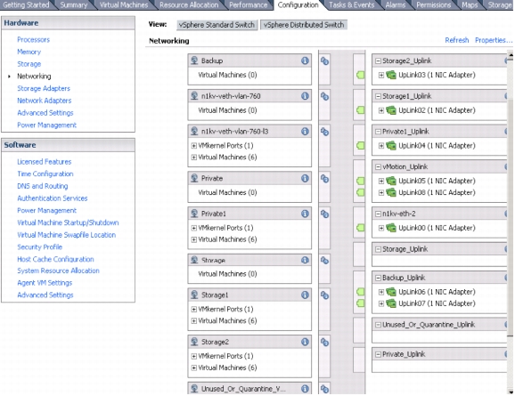The height and width of the screenshot is (396, 515).
Task: Open networking Properties link
Action: tap(494, 40)
